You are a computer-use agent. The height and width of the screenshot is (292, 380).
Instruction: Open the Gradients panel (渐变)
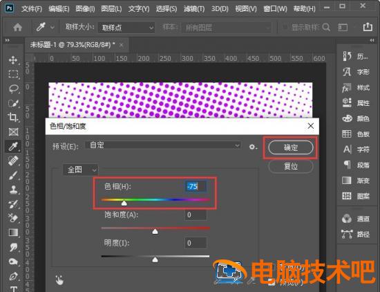coord(356,181)
